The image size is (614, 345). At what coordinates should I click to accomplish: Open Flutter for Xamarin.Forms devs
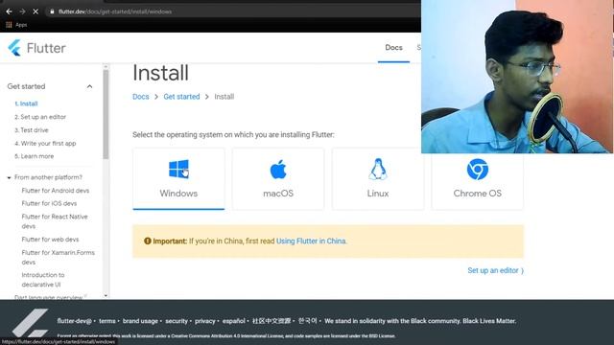(58, 257)
